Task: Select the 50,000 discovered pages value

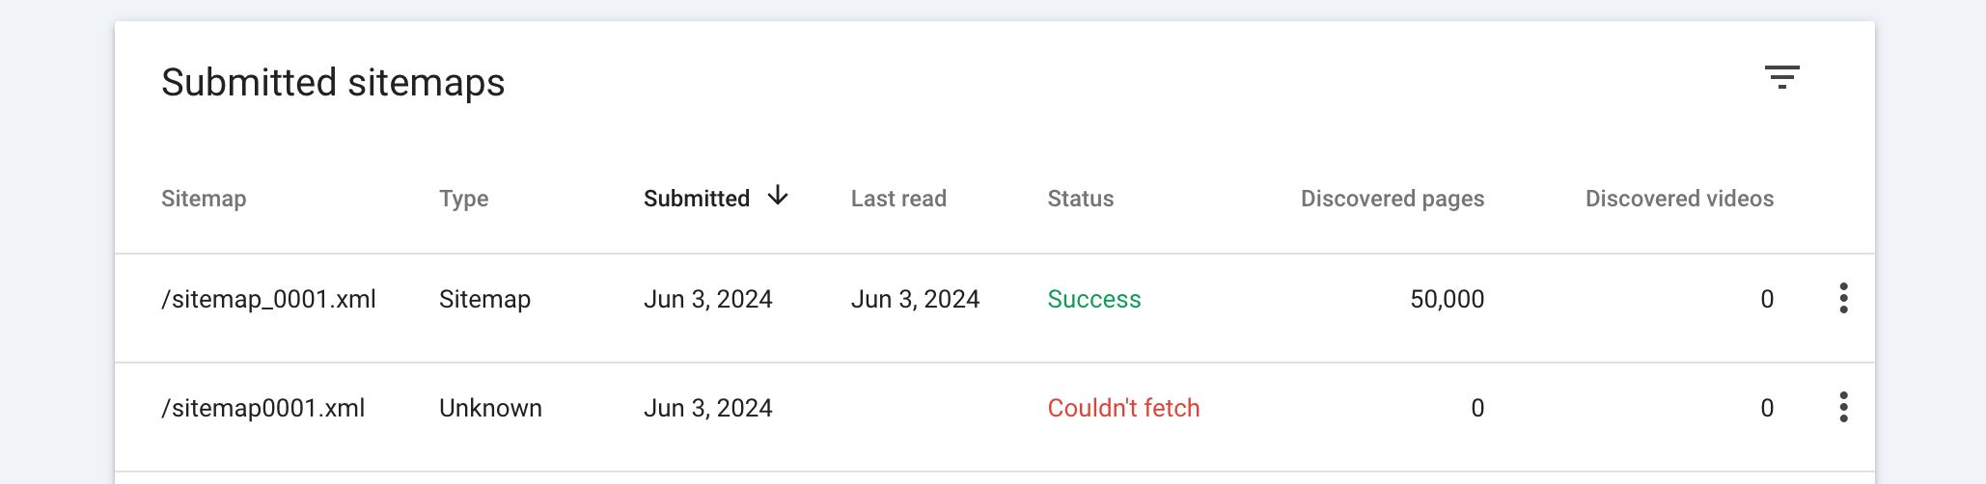Action: [x=1447, y=299]
